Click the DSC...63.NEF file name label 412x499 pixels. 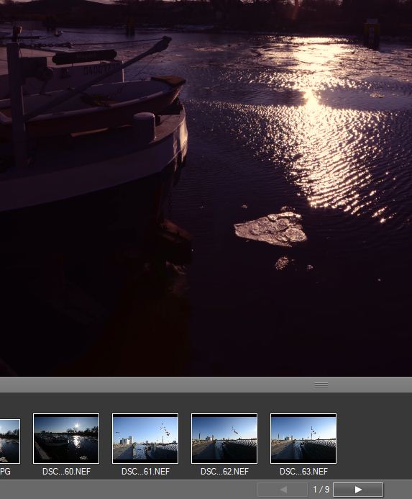(303, 472)
